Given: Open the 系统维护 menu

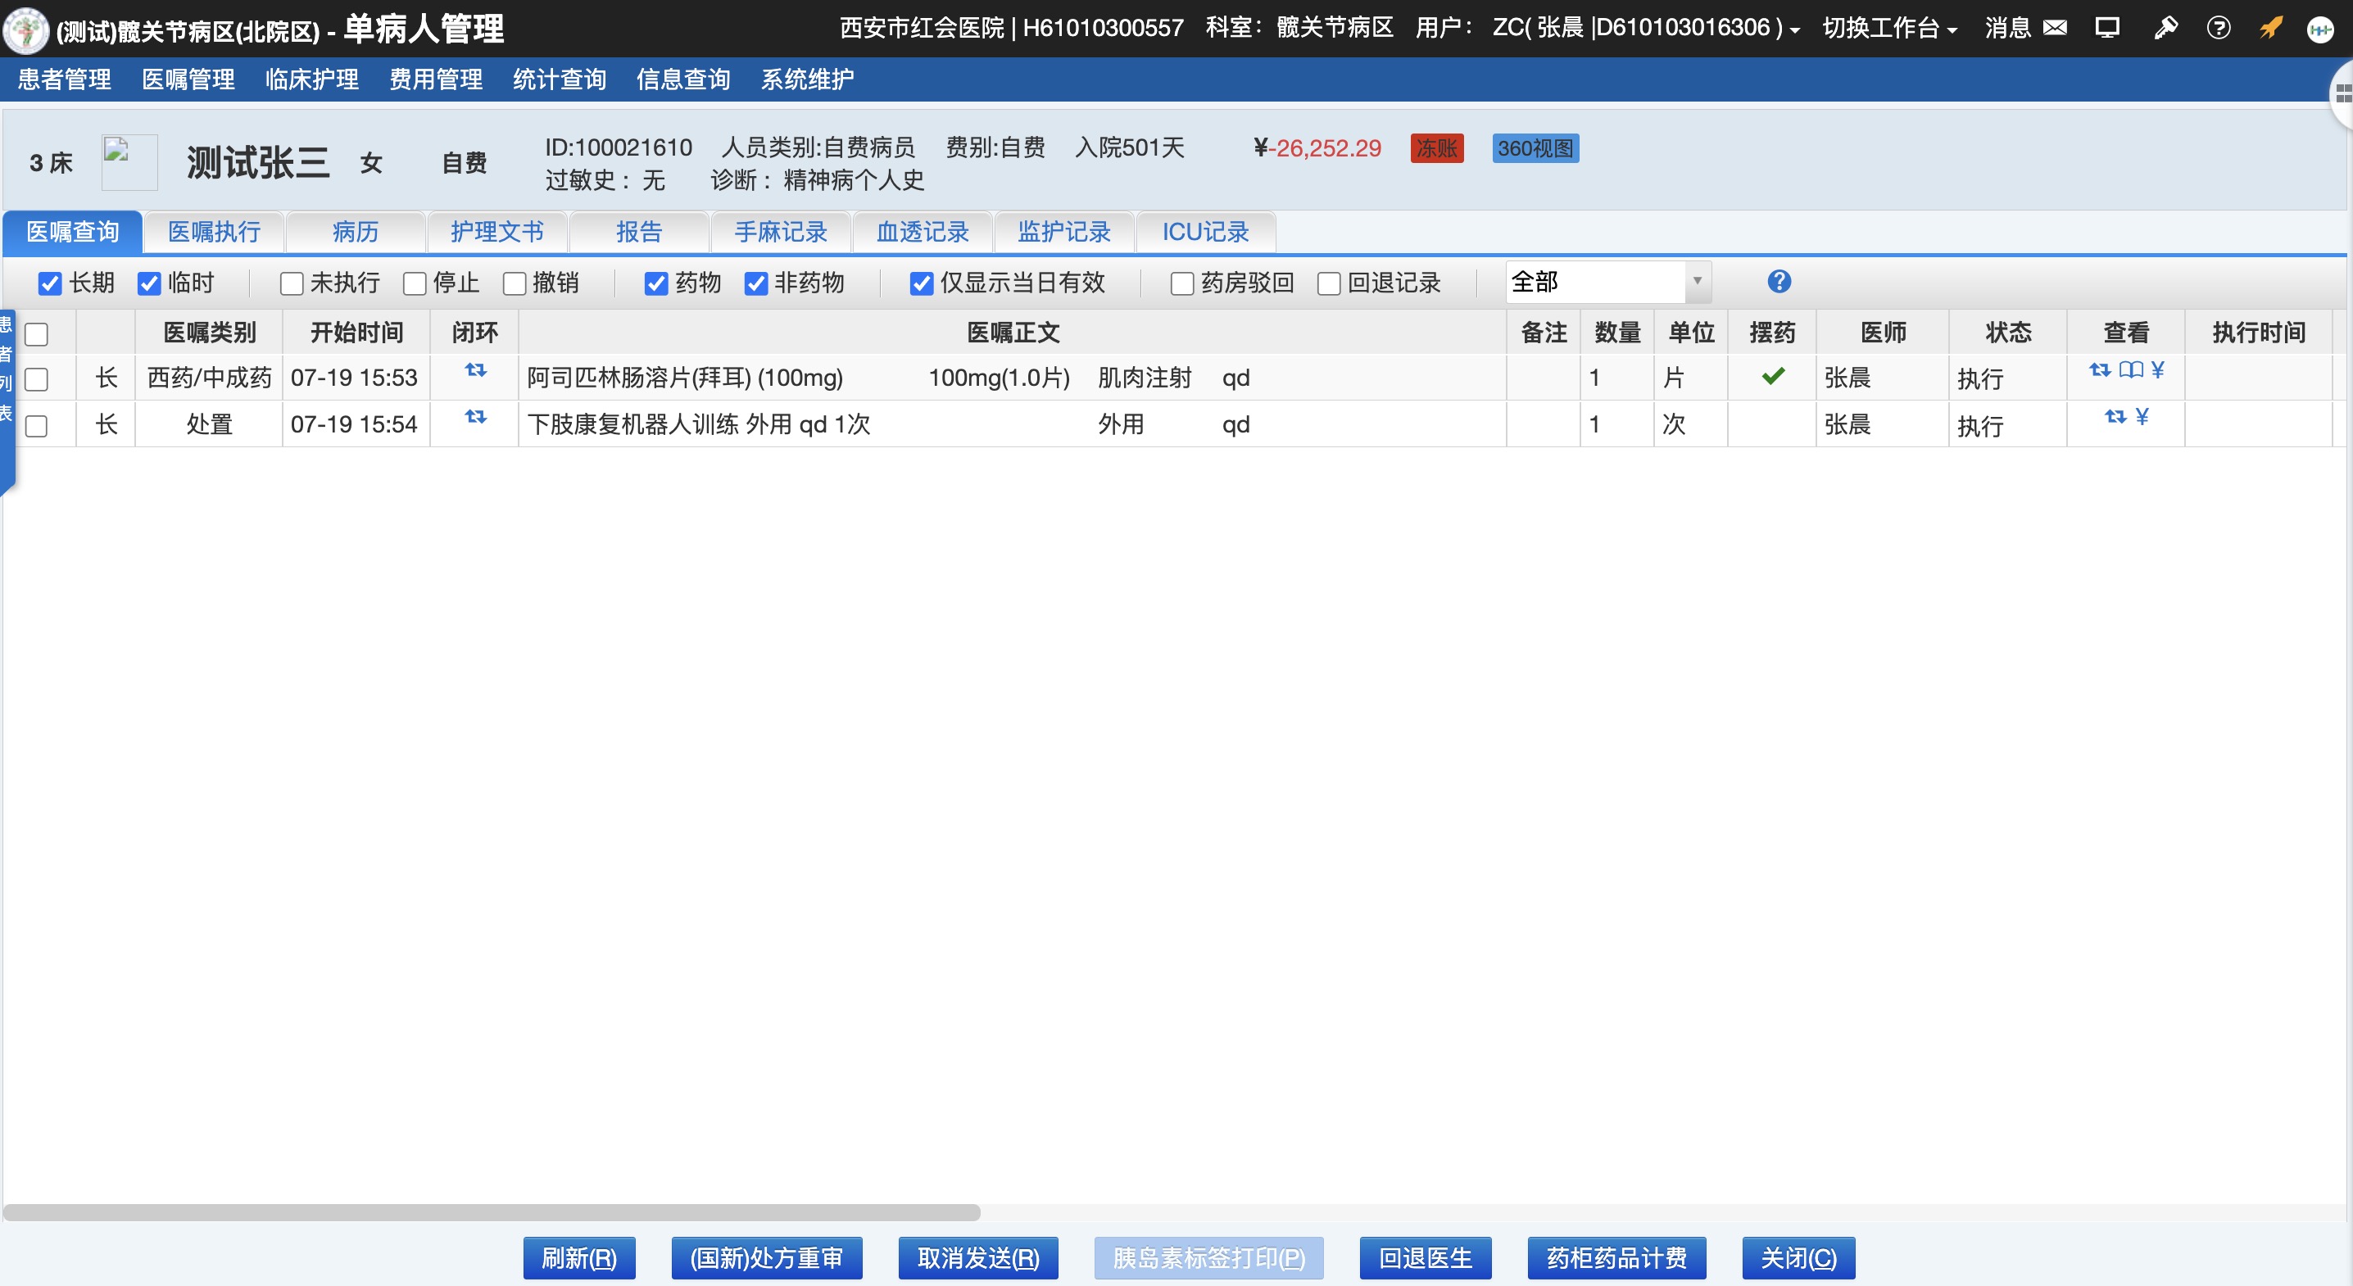Looking at the screenshot, I should [x=808, y=79].
